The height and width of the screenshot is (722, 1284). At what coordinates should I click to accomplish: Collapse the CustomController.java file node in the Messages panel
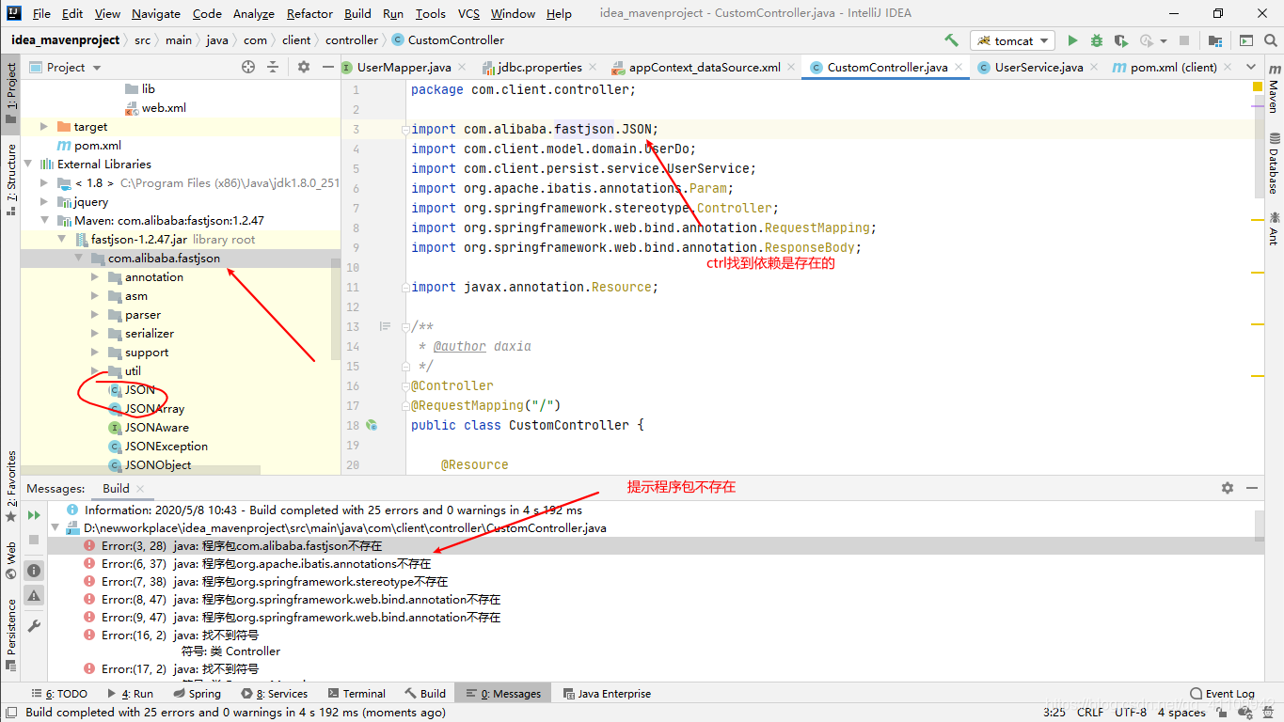pos(55,527)
